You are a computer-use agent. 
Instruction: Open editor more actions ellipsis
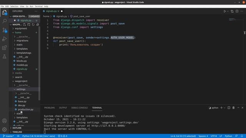pyautogui.click(x=242, y=11)
